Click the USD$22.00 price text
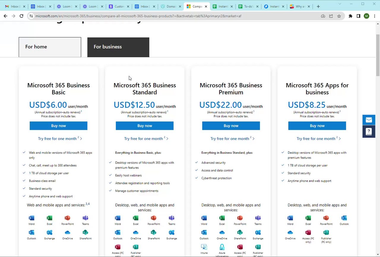Screen dimensions: 380x257 coord(221,105)
